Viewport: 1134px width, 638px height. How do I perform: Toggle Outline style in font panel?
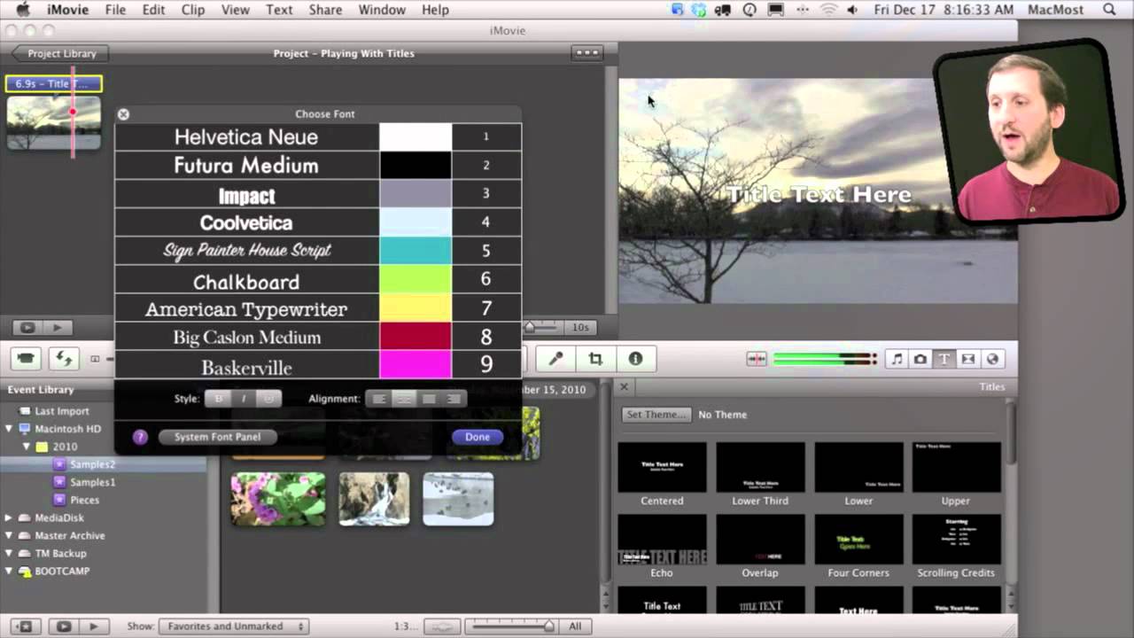pyautogui.click(x=269, y=399)
